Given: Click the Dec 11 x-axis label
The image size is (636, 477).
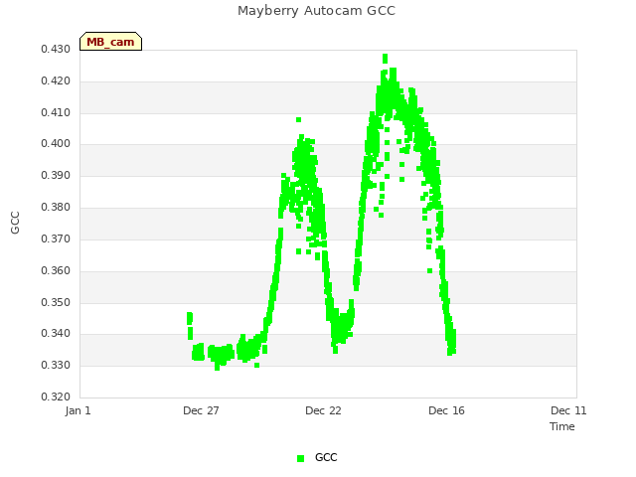Looking at the screenshot, I should click(568, 410).
